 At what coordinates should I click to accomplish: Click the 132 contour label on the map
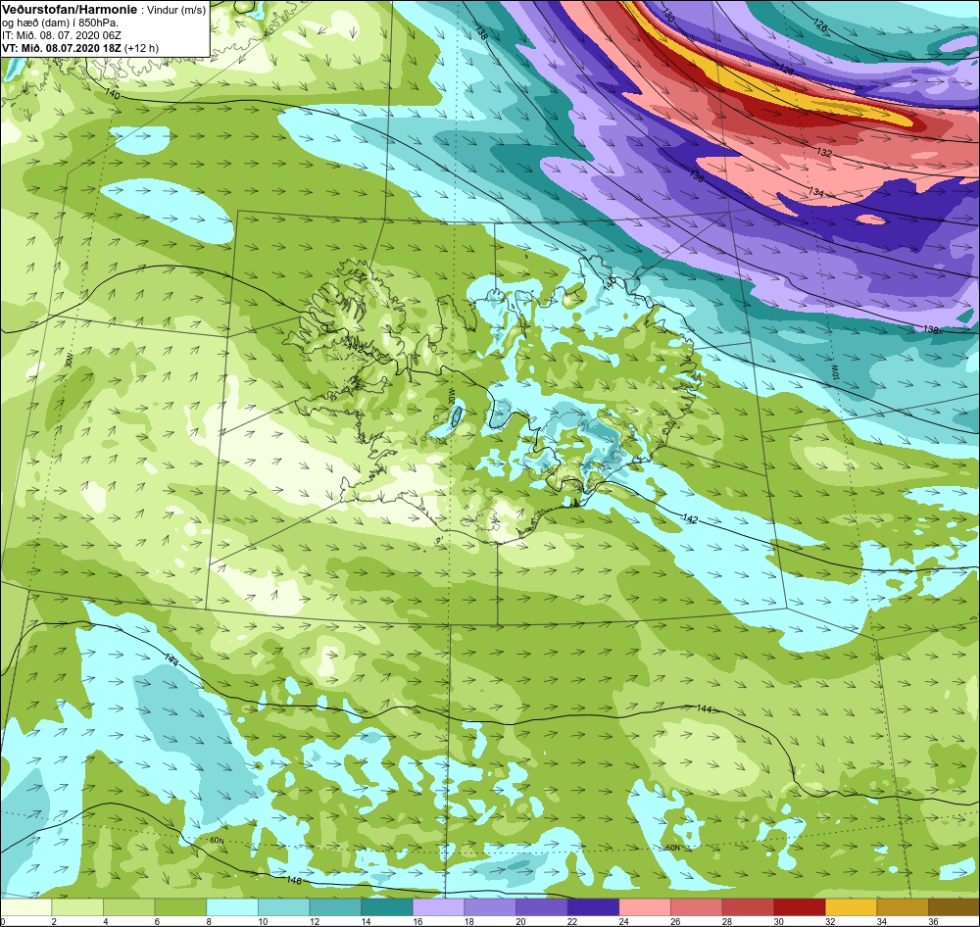click(824, 152)
